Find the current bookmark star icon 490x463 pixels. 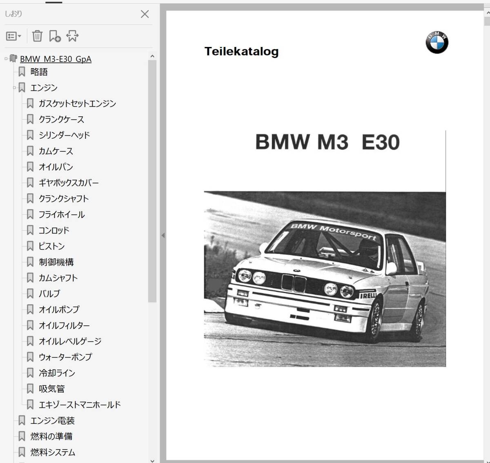[x=72, y=36]
